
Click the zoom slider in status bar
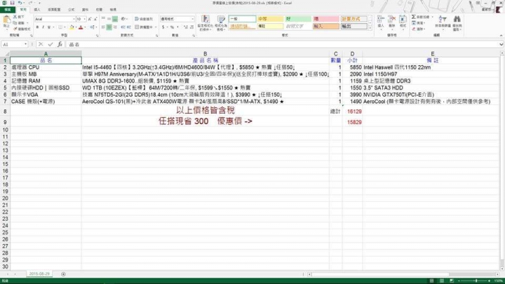[x=476, y=280]
